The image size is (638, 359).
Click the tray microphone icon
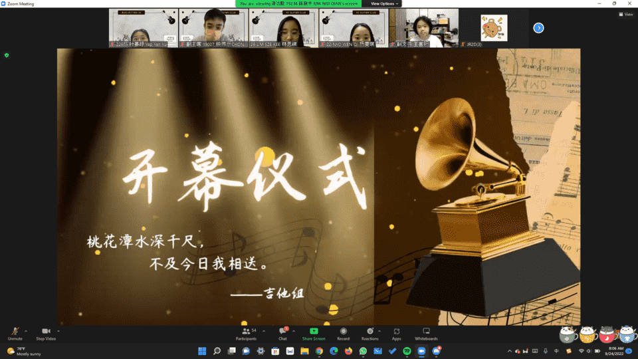pos(546,351)
